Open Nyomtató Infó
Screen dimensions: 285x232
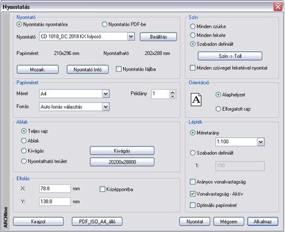click(87, 69)
